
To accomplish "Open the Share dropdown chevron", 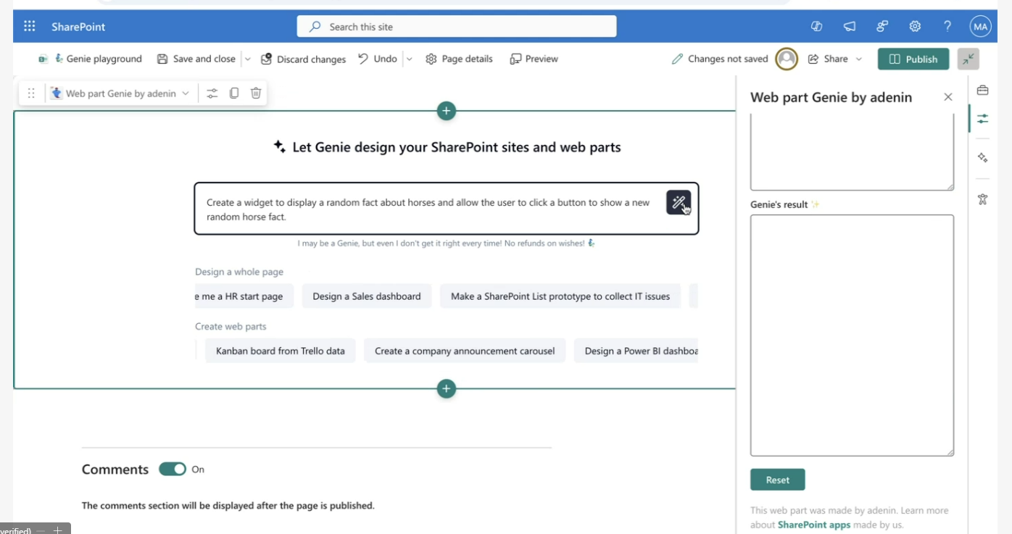I will click(x=859, y=59).
